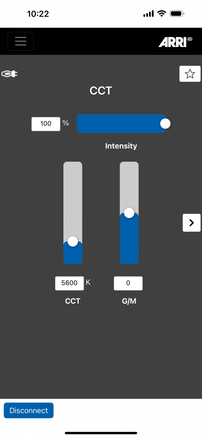
Task: Tap the ARRI logo
Action: coord(176,42)
